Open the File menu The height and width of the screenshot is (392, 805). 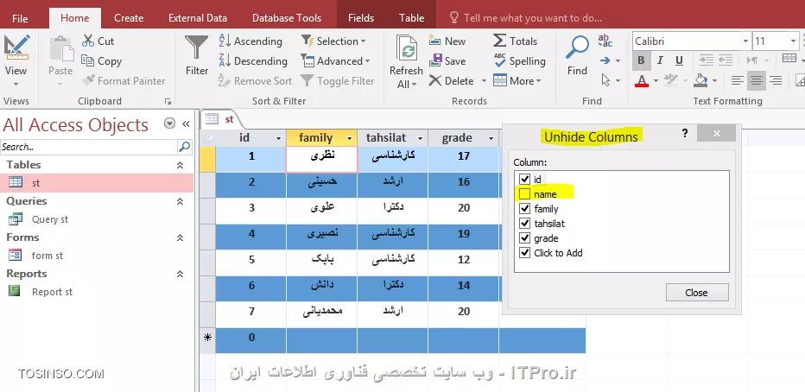point(20,18)
